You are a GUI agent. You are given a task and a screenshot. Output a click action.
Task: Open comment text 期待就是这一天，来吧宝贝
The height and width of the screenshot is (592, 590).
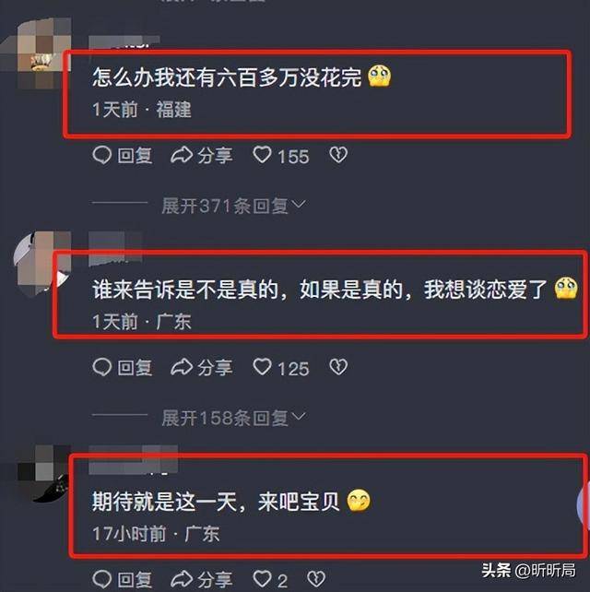(x=216, y=502)
